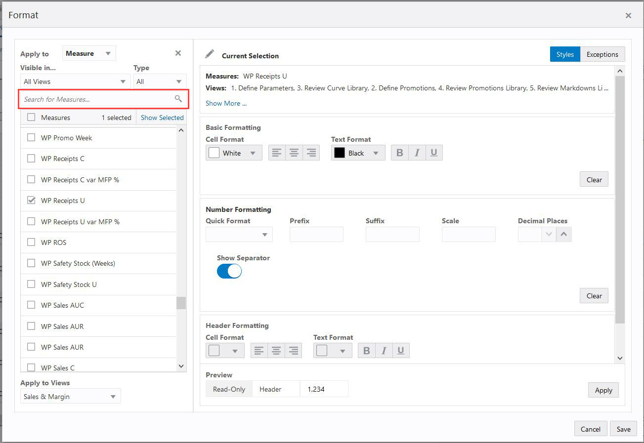Cancel the Format dialog
This screenshot has width=644, height=443.
[x=591, y=429]
